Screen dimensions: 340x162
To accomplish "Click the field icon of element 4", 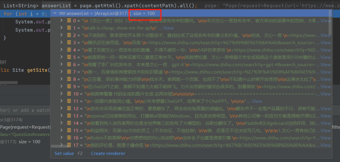I will [69, 50].
